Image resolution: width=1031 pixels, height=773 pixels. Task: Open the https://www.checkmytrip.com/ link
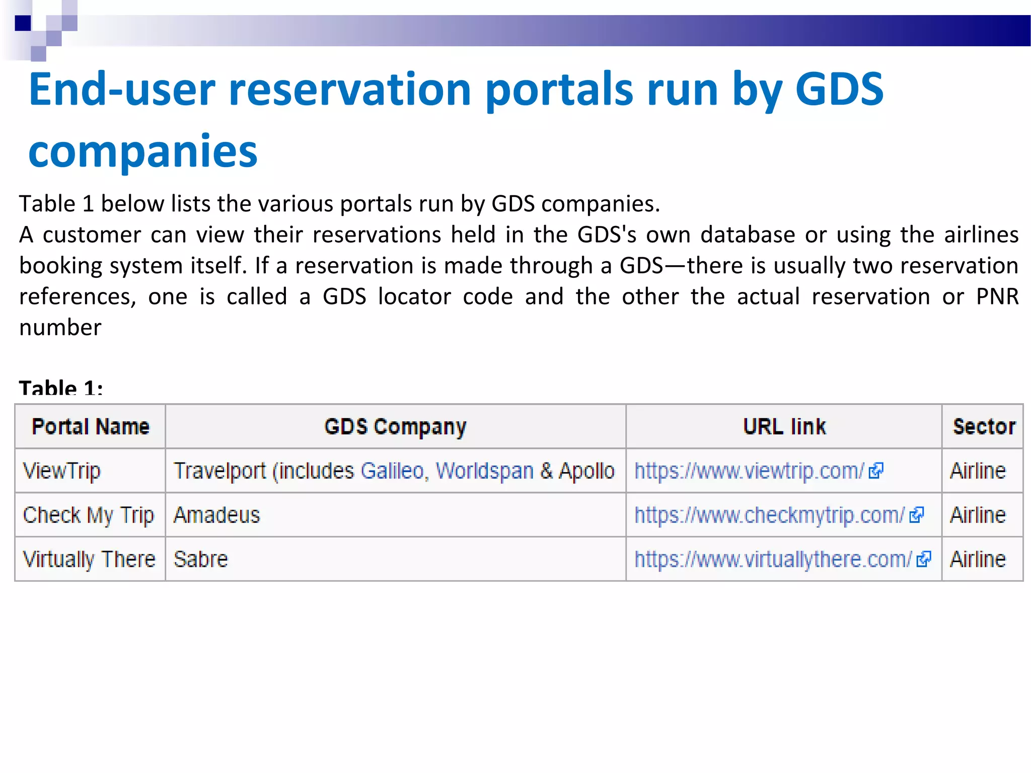pos(769,515)
